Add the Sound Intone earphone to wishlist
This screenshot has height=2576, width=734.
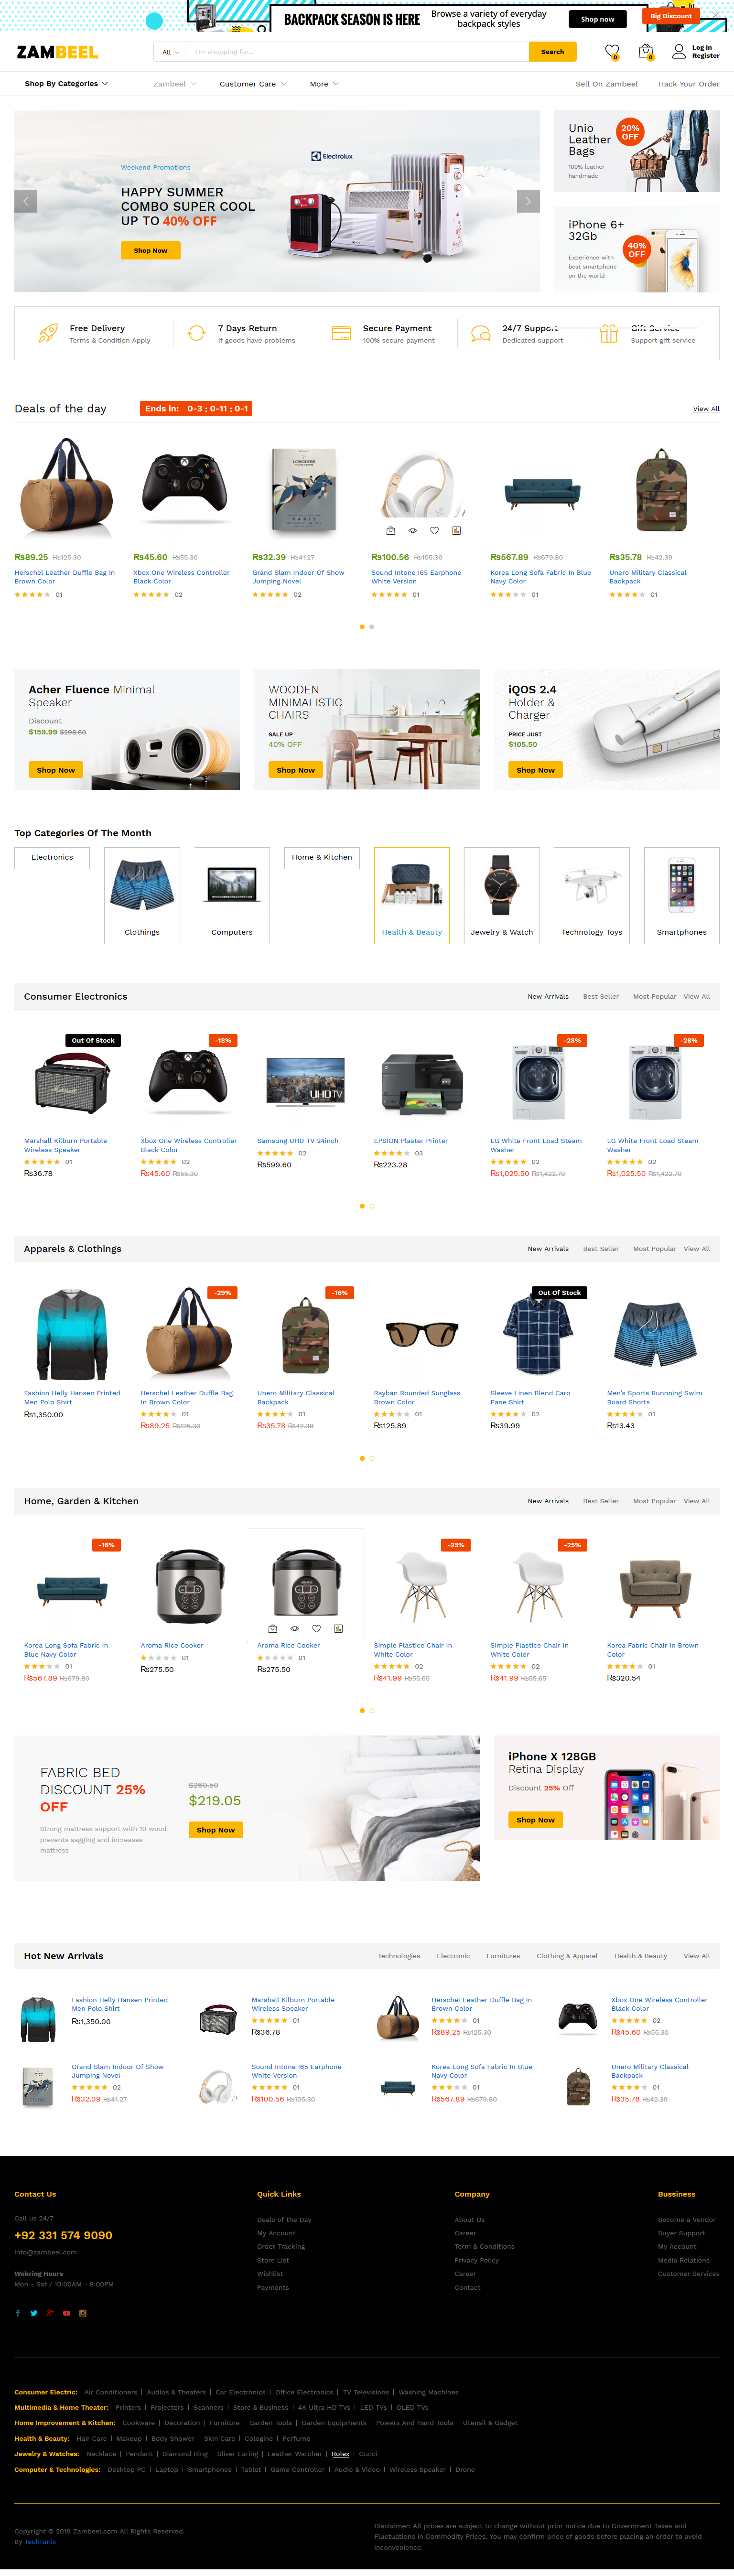[434, 531]
